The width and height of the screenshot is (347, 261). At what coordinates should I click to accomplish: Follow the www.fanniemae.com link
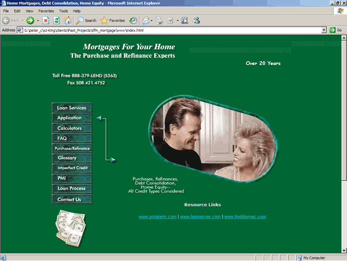200,216
